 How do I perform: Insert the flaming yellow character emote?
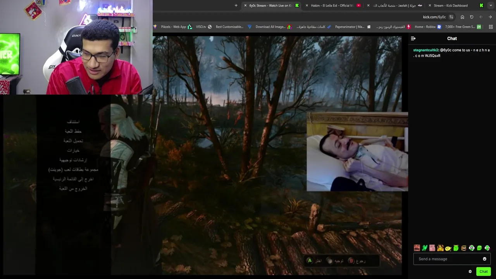tap(440, 248)
